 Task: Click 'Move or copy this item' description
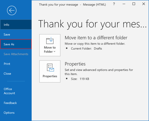95,44
